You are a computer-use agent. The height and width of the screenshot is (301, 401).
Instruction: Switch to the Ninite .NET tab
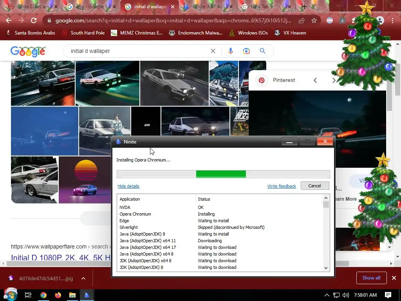pos(207,7)
